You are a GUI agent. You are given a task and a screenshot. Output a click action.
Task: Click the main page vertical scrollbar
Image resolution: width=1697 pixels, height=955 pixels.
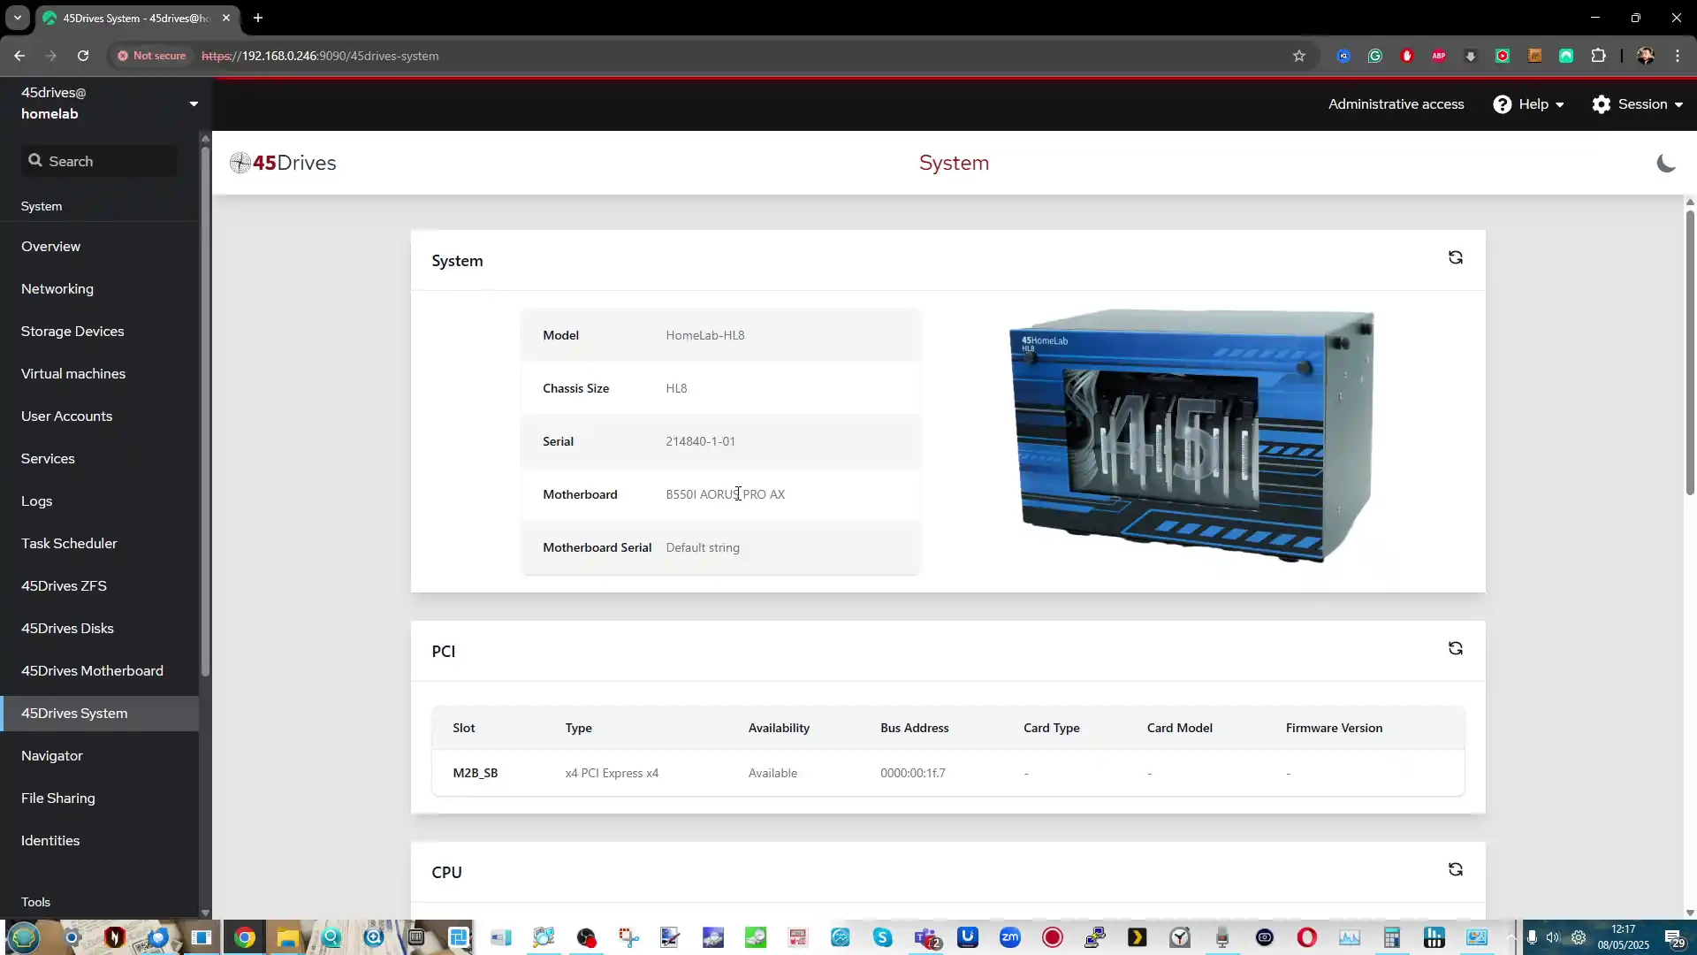tap(1690, 354)
